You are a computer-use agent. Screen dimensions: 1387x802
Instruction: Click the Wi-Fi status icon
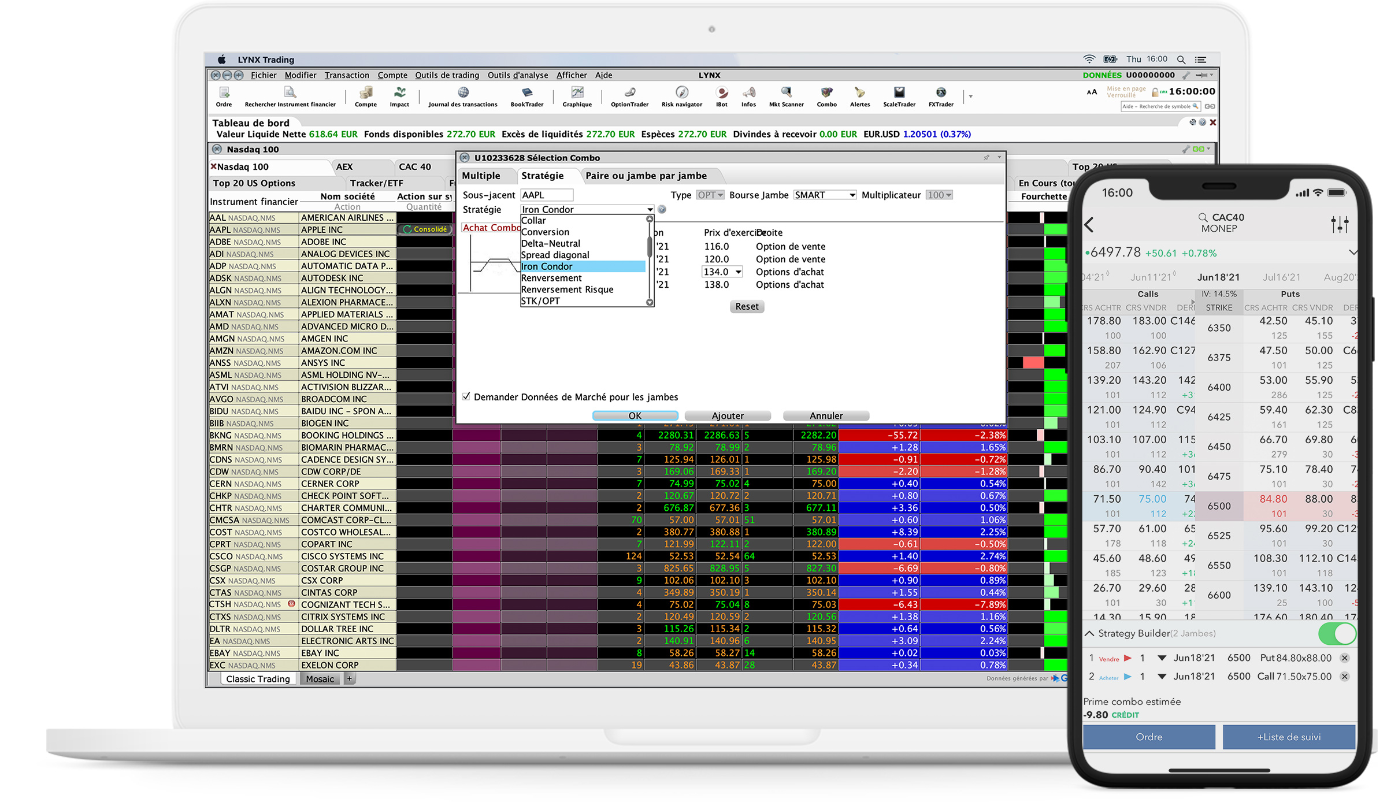click(1089, 60)
